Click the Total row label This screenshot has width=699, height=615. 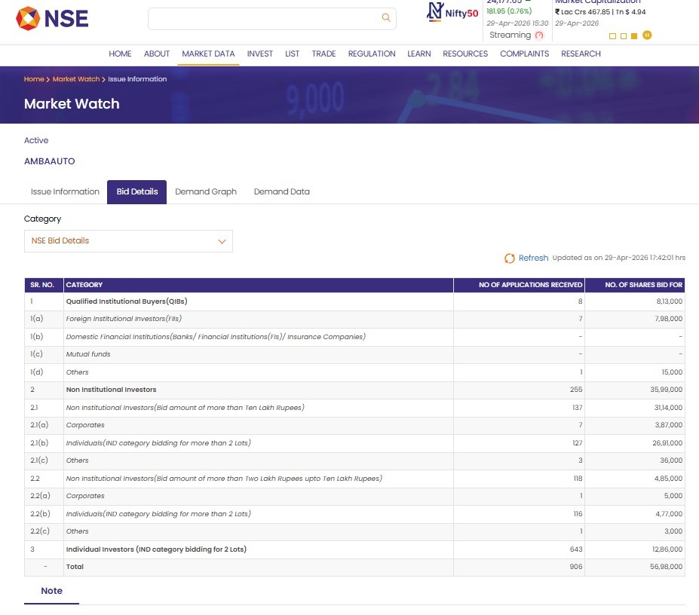coord(75,567)
